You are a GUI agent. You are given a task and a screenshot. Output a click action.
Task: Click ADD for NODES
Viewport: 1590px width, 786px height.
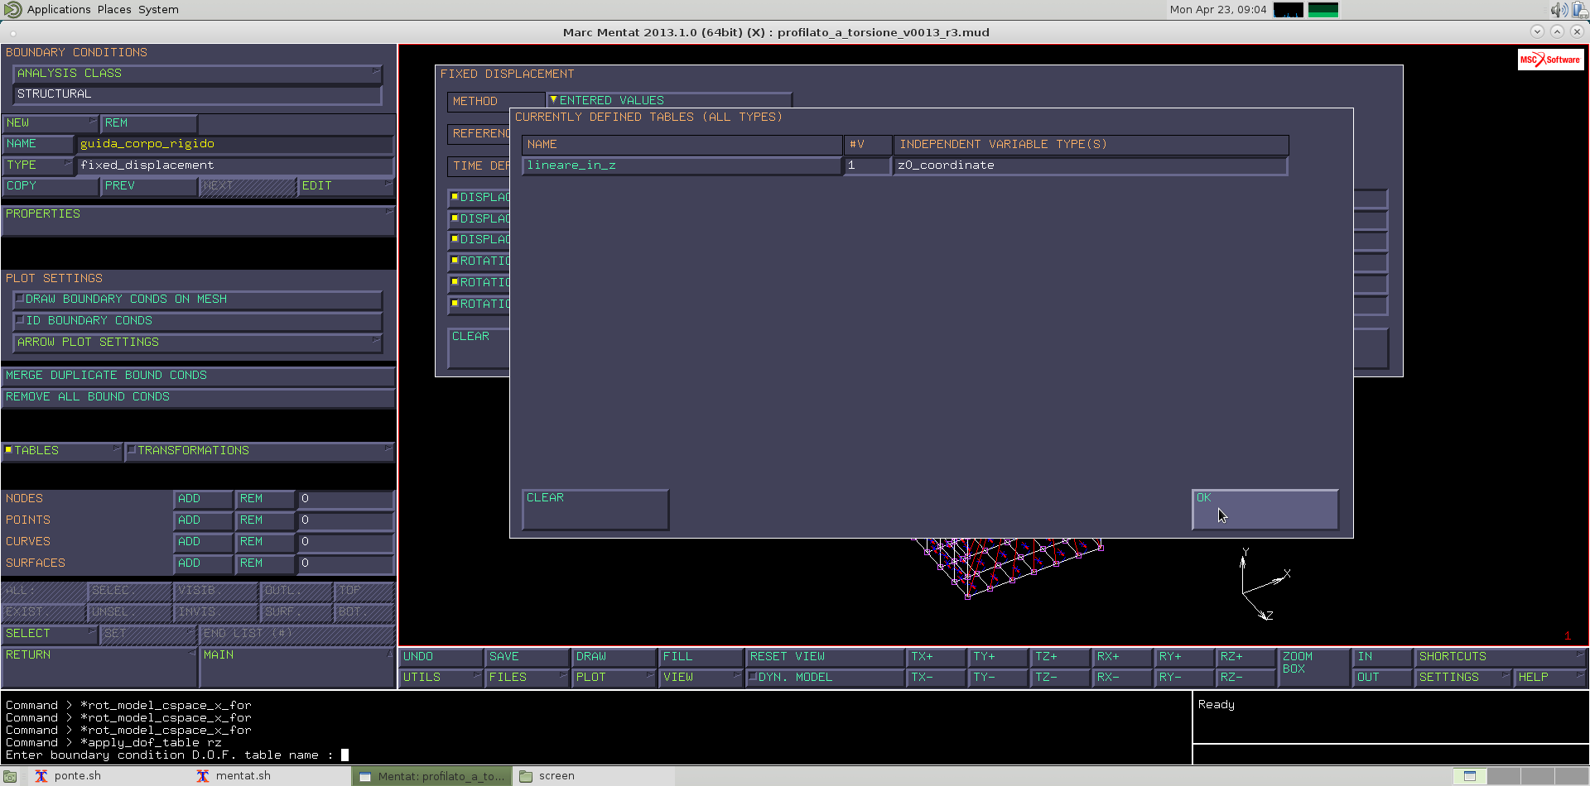pyautogui.click(x=203, y=499)
